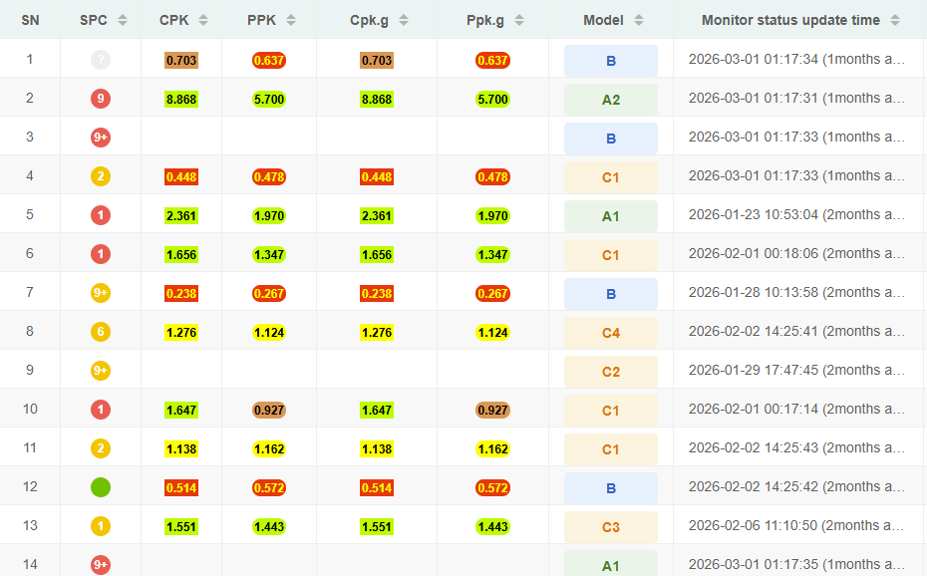Click the Ppk.g column header

click(484, 20)
